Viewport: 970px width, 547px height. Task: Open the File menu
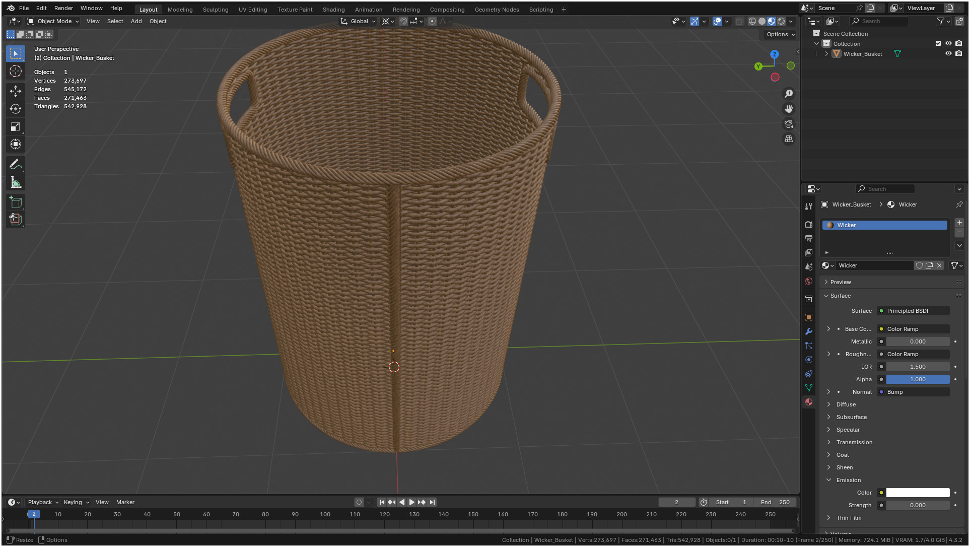point(24,8)
